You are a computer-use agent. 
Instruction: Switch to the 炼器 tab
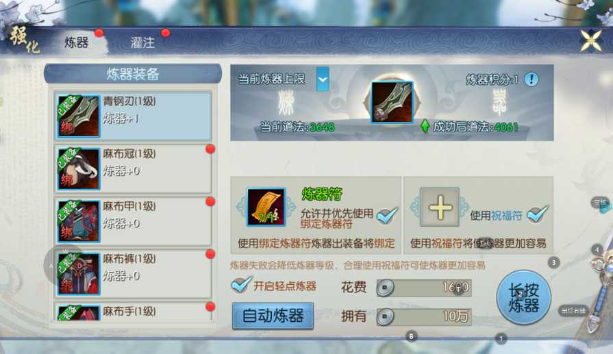coord(77,42)
